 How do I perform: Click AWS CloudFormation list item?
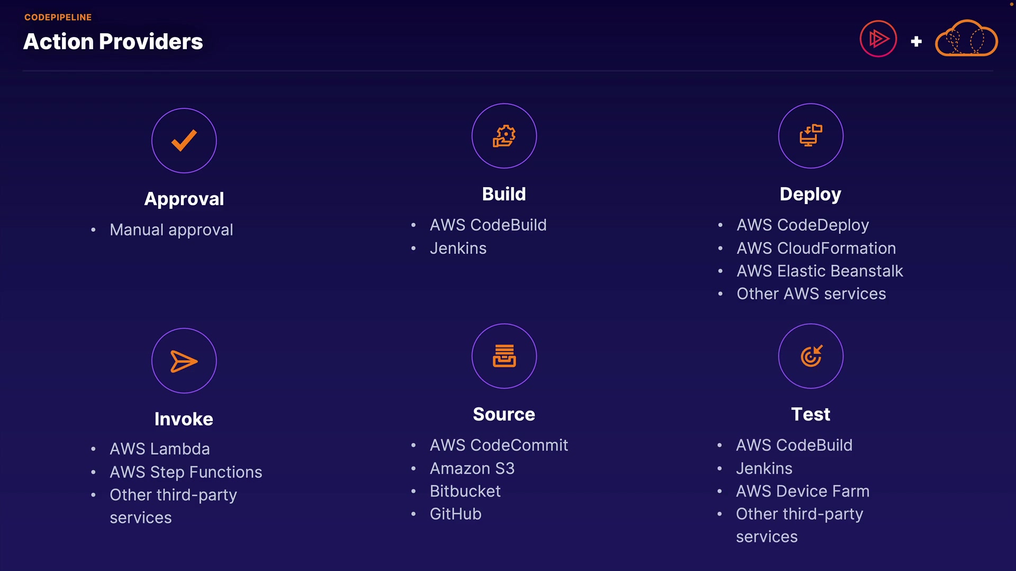point(816,248)
